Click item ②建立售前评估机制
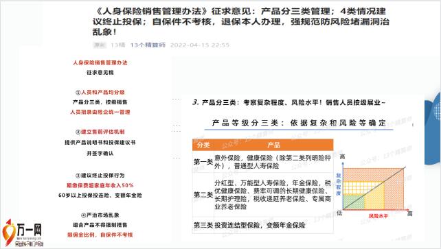 coord(100,132)
